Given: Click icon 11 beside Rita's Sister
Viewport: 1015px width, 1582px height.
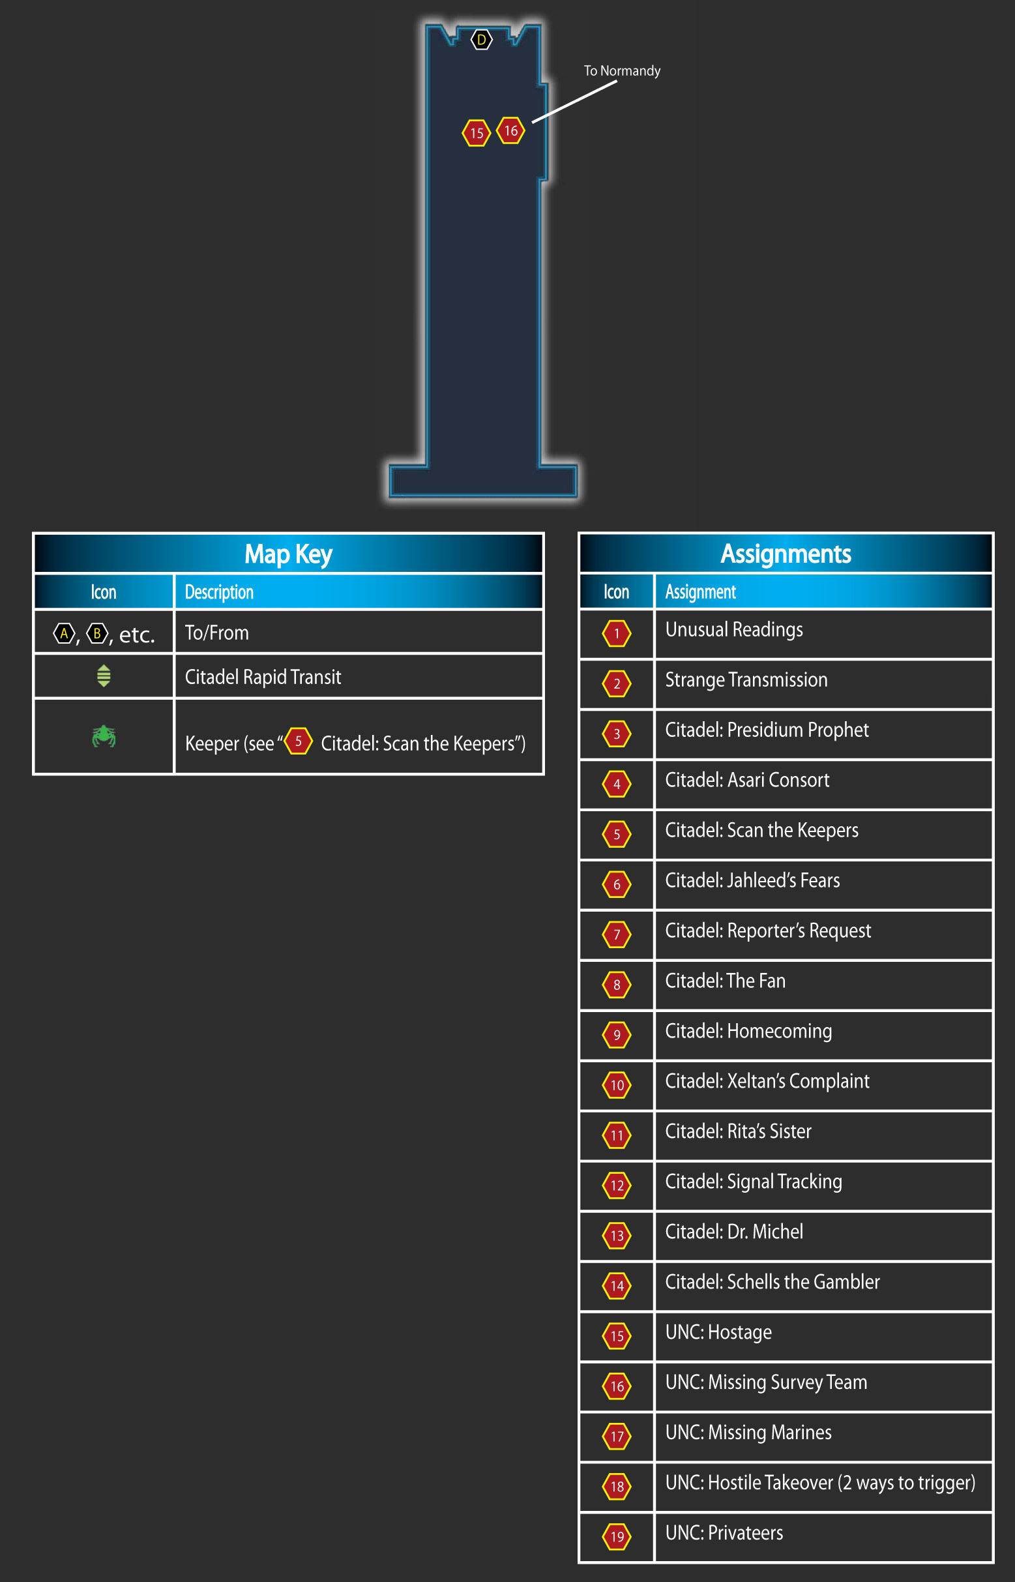Looking at the screenshot, I should [x=616, y=1135].
